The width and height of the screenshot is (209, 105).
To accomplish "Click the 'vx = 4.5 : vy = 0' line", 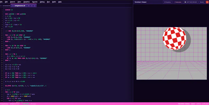I will [12, 20].
